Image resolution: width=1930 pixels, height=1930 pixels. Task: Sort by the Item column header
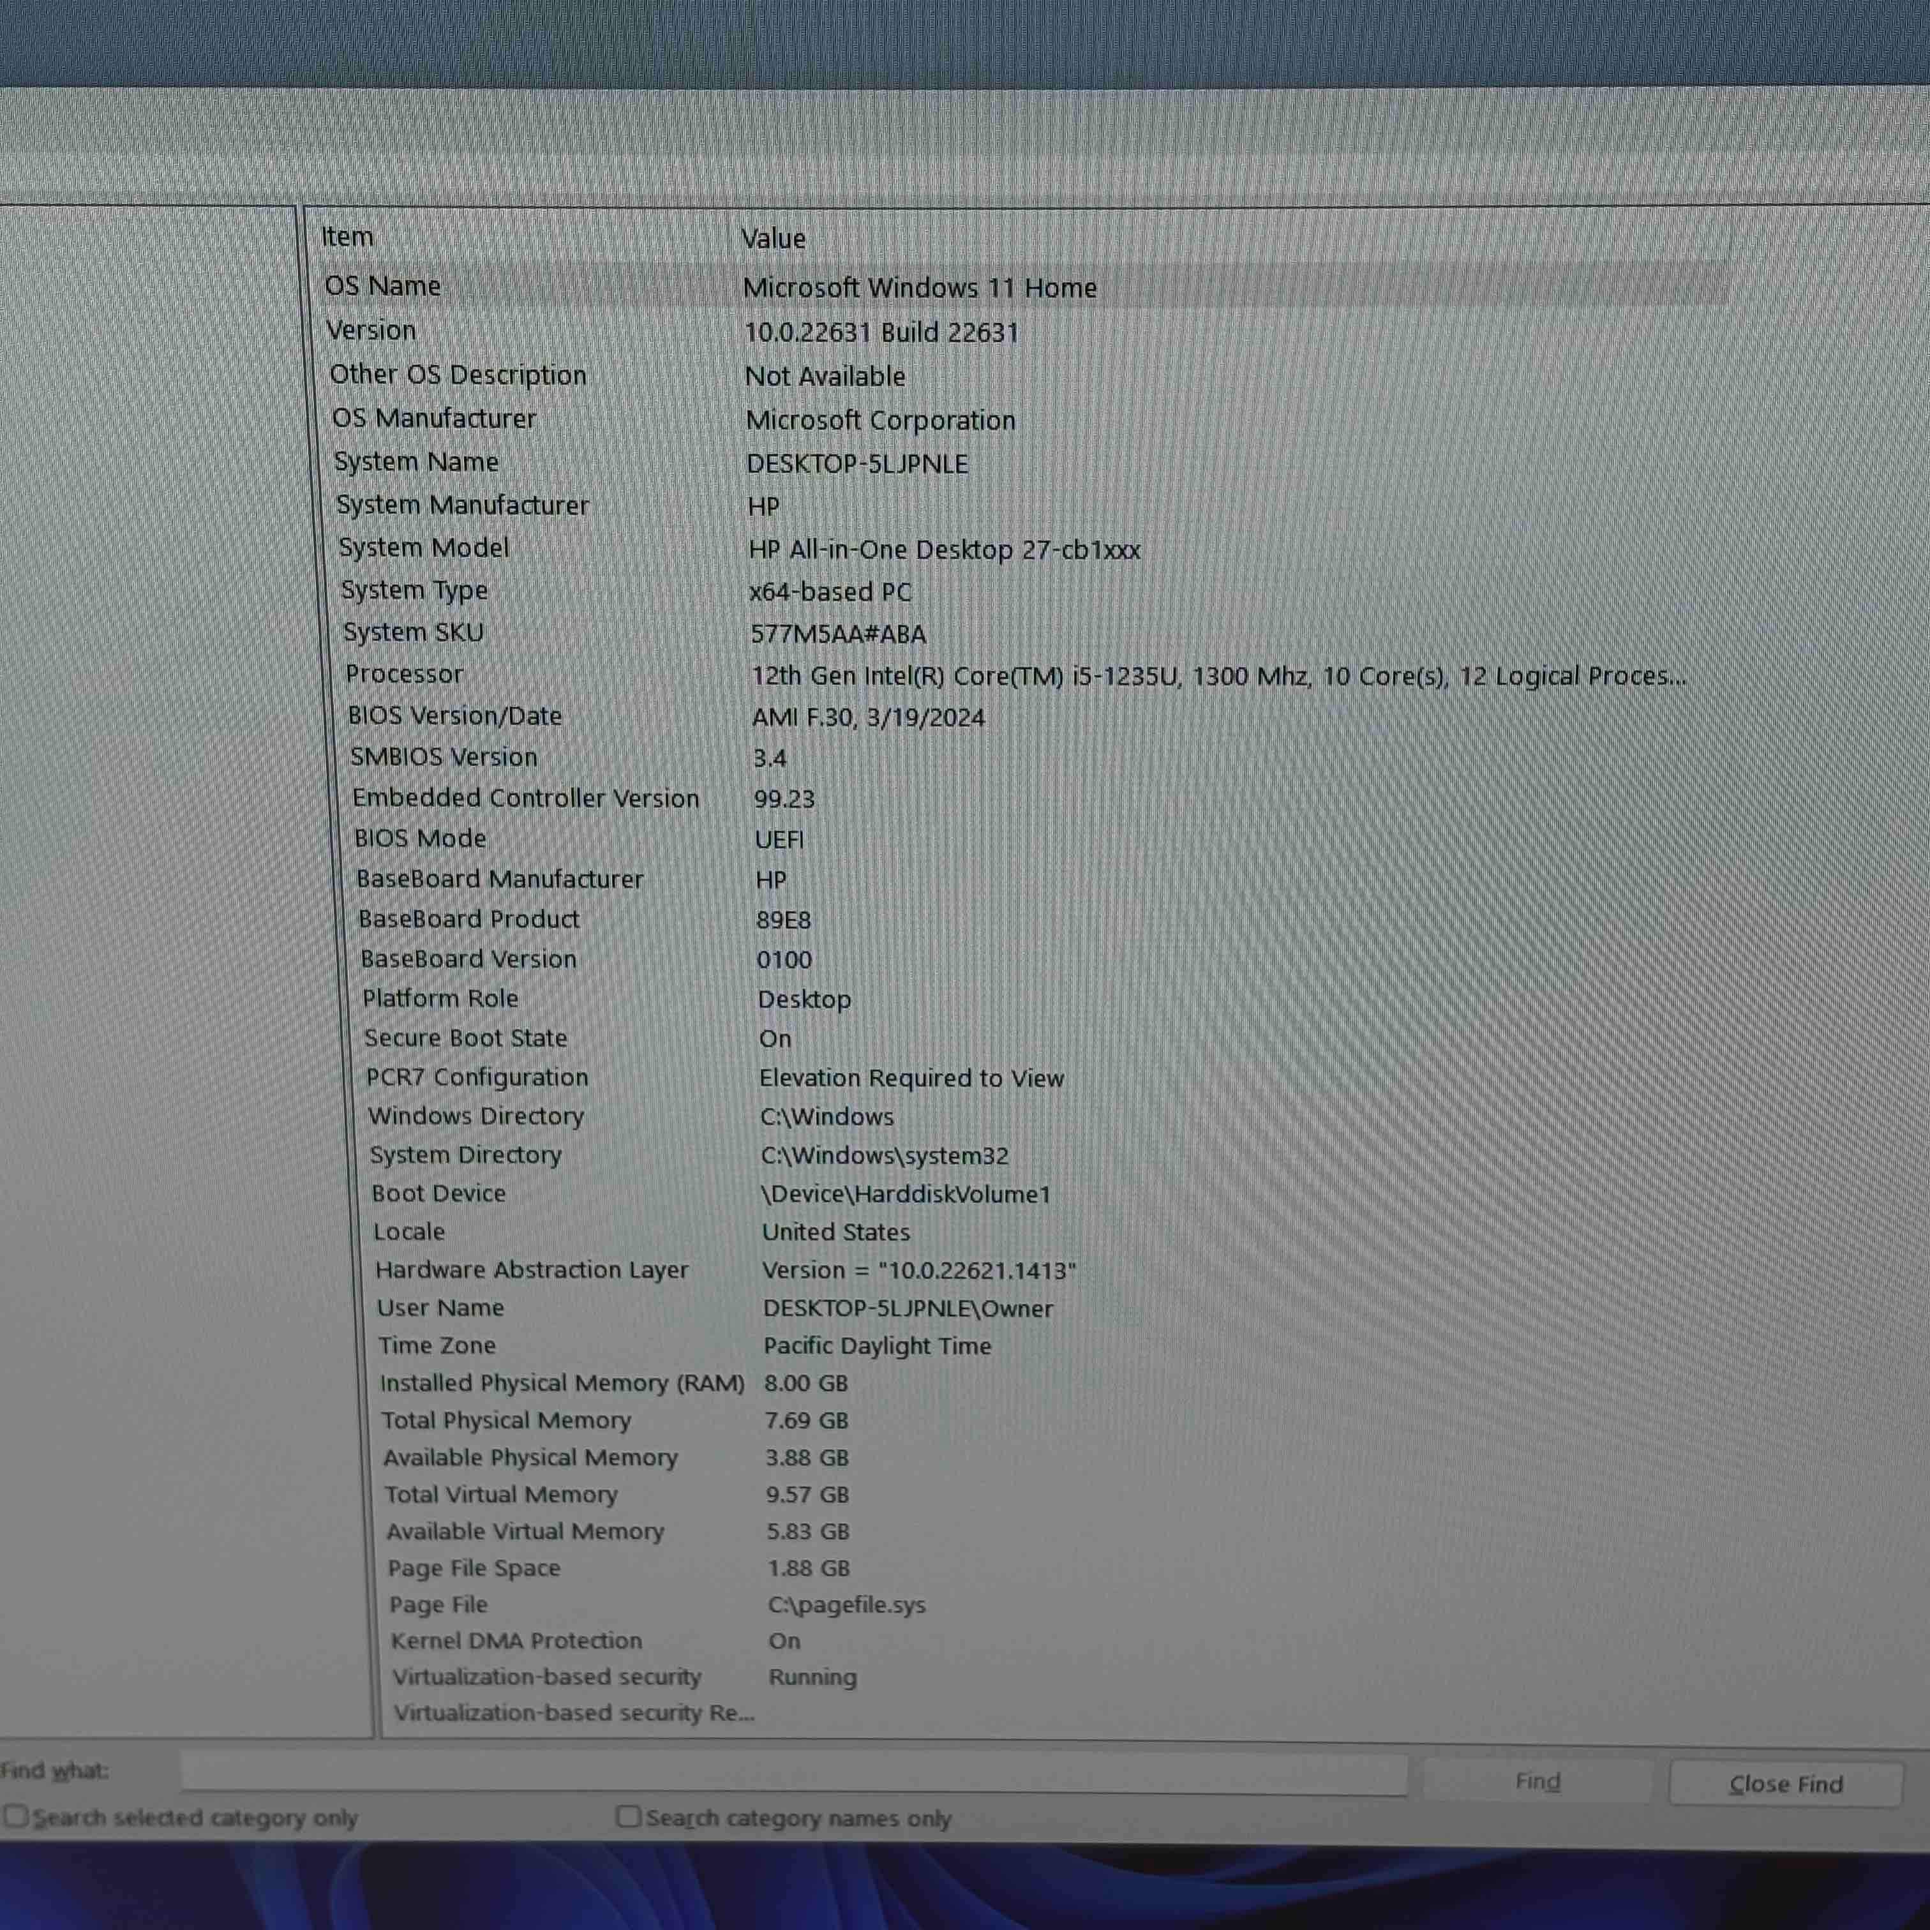[x=347, y=237]
